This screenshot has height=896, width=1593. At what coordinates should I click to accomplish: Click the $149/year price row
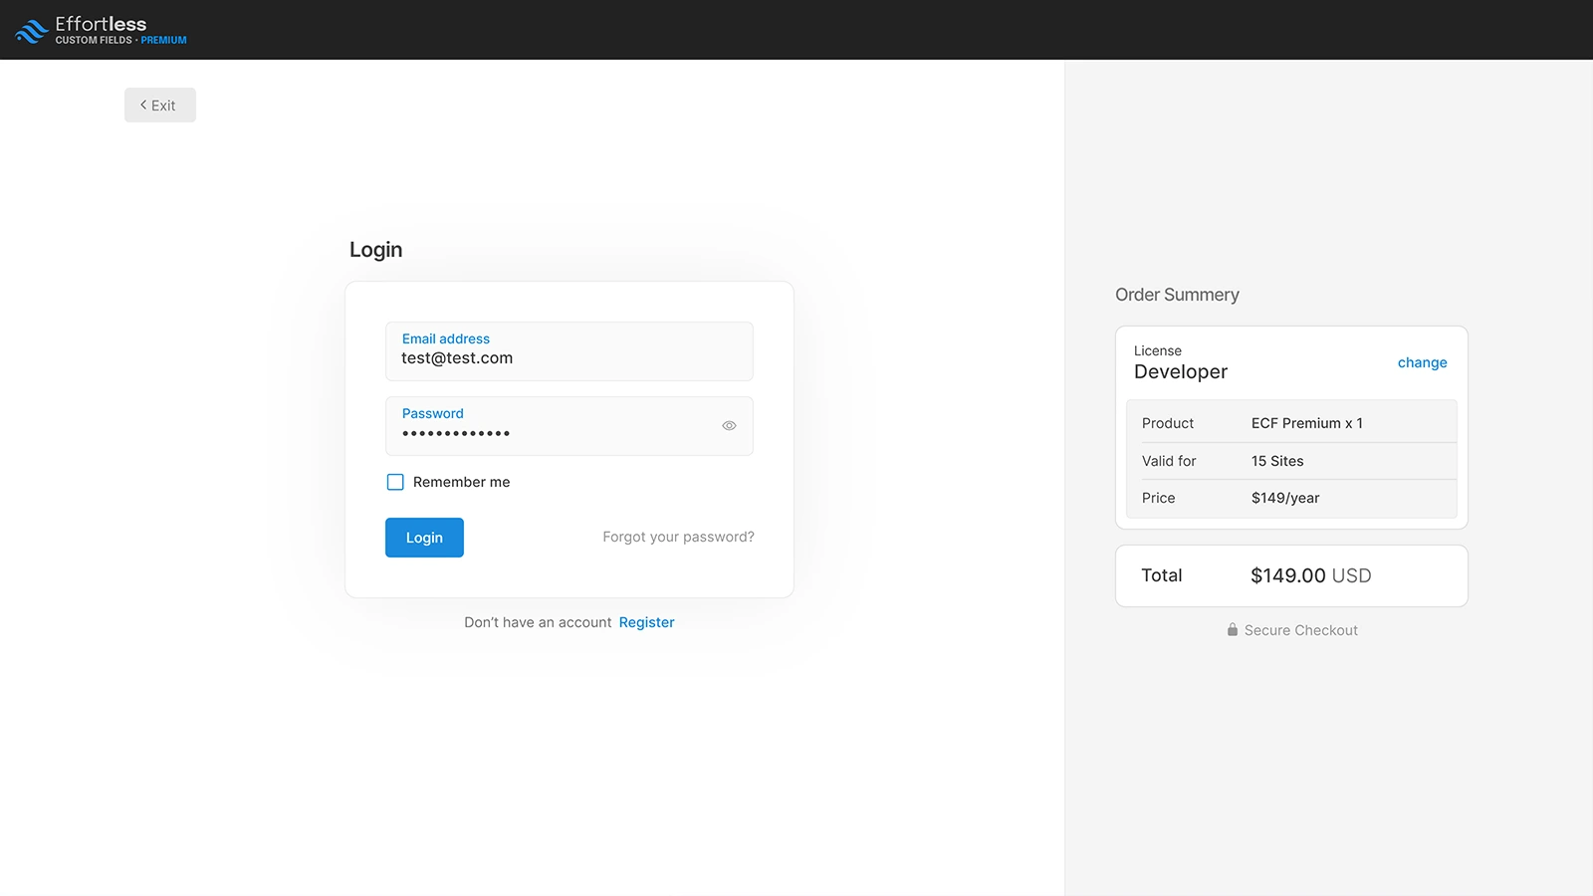[x=1291, y=498]
